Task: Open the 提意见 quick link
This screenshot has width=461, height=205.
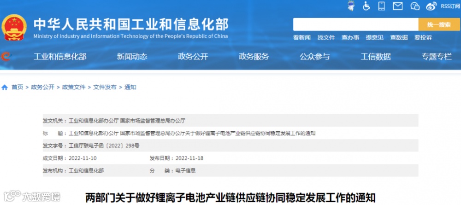Action: pyautogui.click(x=374, y=38)
